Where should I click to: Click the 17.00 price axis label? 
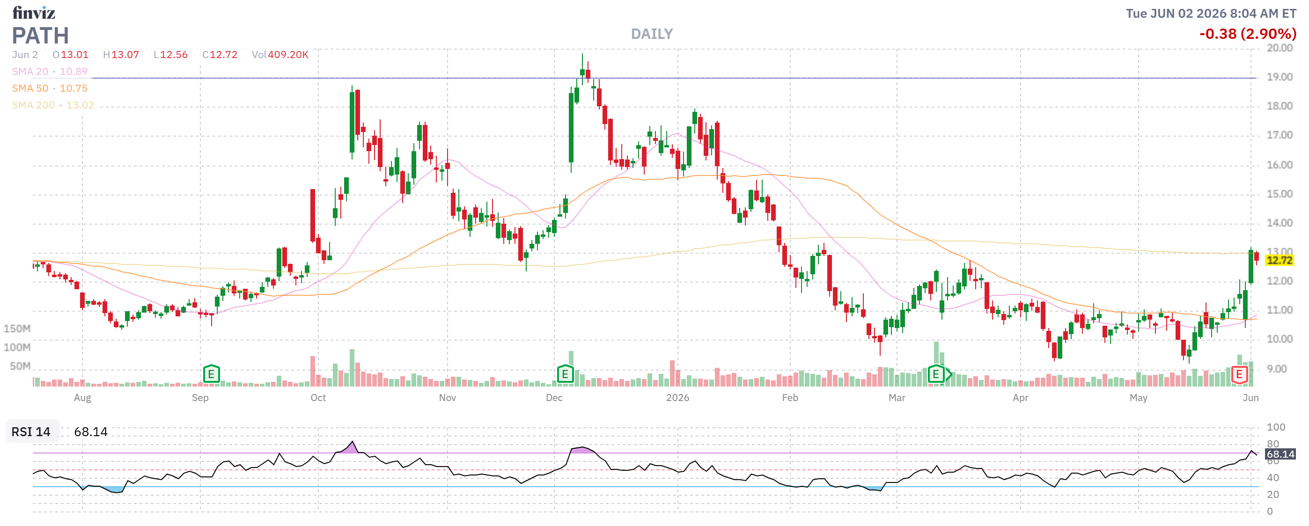[1280, 135]
